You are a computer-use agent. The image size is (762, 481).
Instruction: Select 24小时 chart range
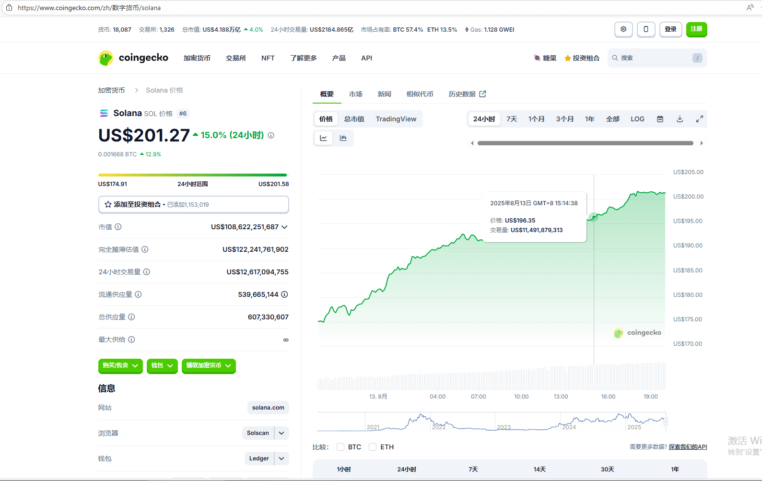[484, 119]
